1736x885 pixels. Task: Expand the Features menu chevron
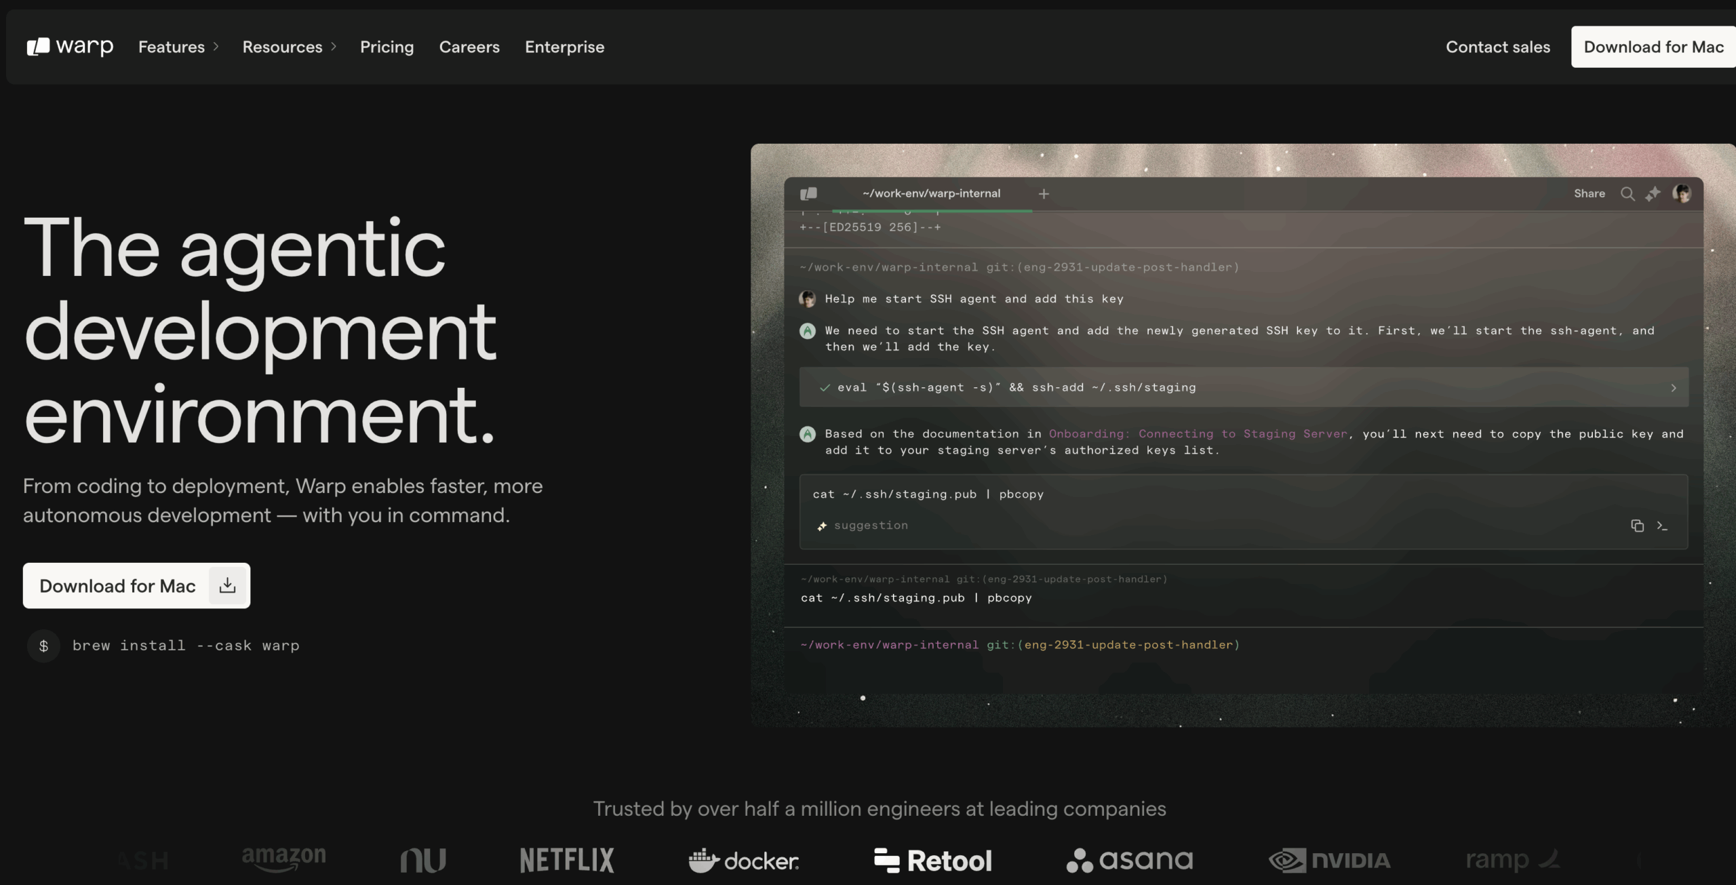216,47
